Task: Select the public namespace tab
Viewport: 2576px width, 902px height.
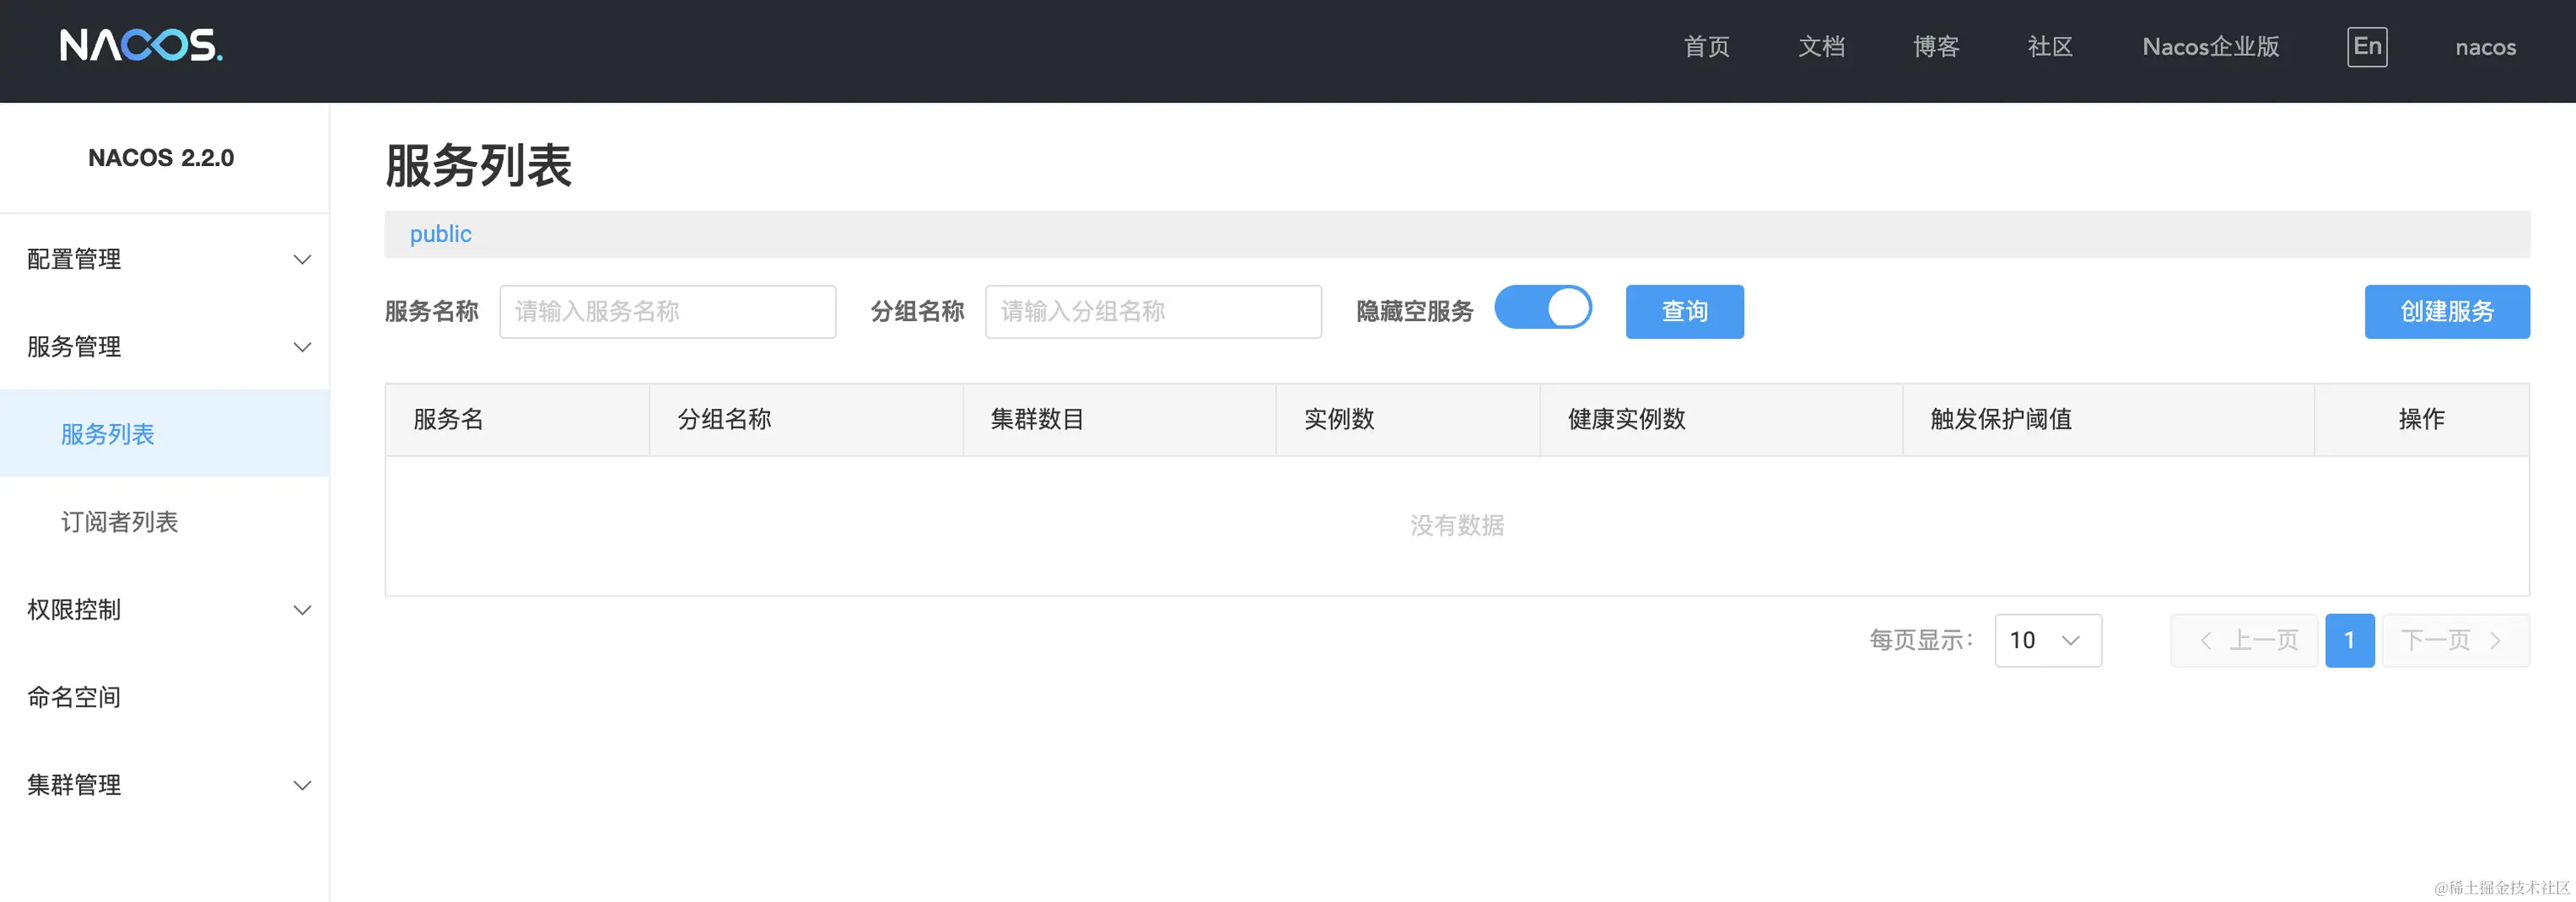Action: [x=440, y=234]
